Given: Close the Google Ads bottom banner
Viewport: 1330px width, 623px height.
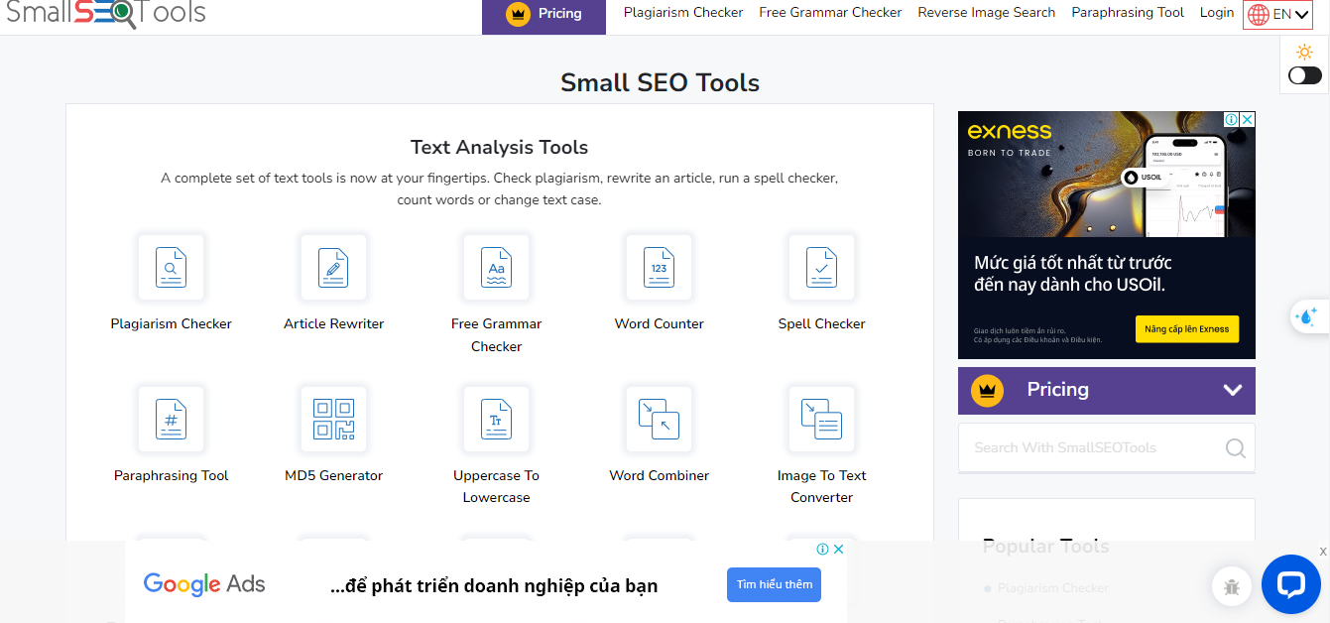Looking at the screenshot, I should pyautogui.click(x=838, y=549).
